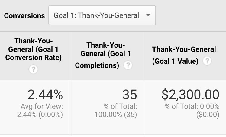Select the 2.44% conversion rate value

[x=45, y=95]
